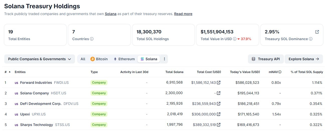329x132 pixels.
Task: Open Treasury SOL Dominance external link icon
Action: [317, 32]
